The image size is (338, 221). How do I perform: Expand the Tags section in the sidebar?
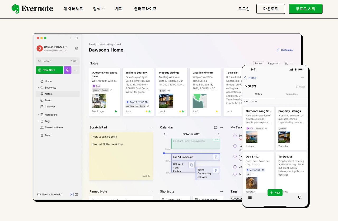pos(38,121)
